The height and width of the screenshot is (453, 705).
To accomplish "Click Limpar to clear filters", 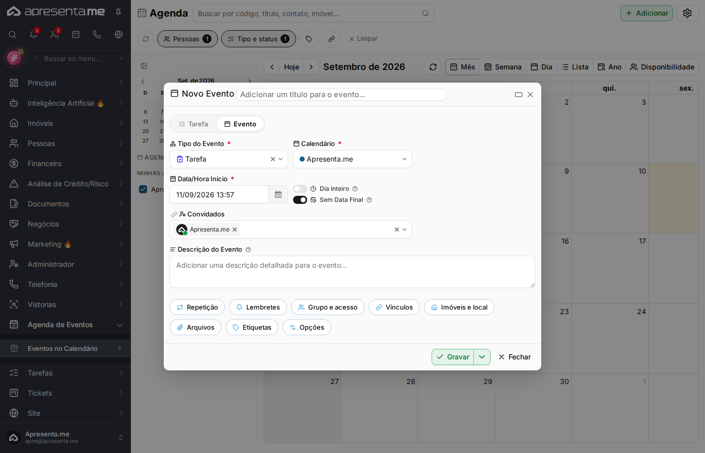I will click(363, 39).
